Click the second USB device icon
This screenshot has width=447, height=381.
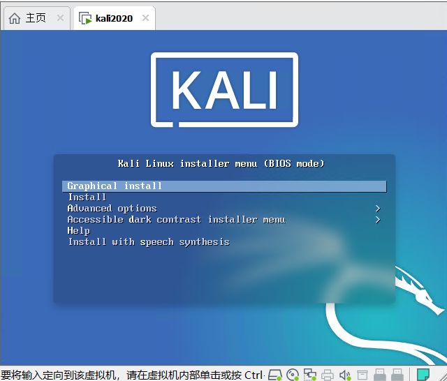coord(397,375)
